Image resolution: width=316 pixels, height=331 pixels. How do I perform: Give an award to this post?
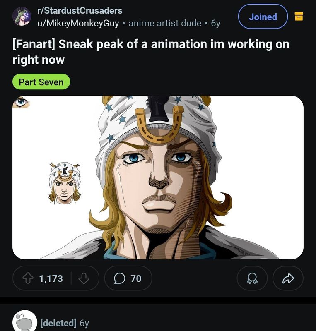(252, 278)
